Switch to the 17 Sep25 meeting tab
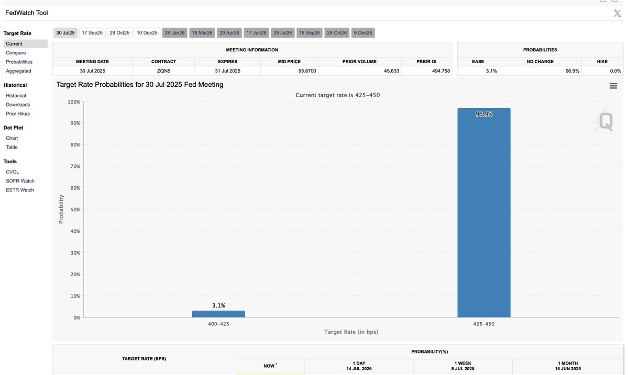 tap(92, 33)
